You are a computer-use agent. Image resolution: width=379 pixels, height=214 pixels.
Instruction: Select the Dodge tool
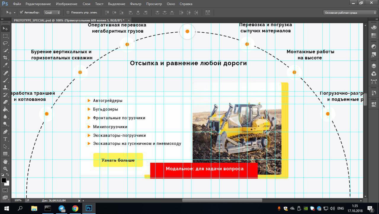tap(5, 124)
